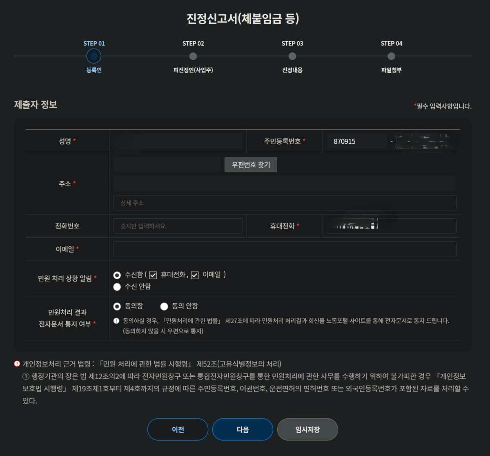
Task: Click the STEP 03 진정내용 step circle
Action: click(292, 56)
